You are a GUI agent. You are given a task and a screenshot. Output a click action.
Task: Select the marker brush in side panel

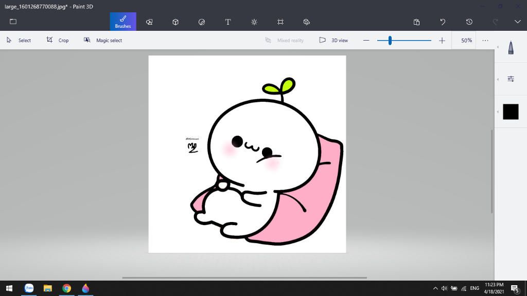[x=511, y=47]
